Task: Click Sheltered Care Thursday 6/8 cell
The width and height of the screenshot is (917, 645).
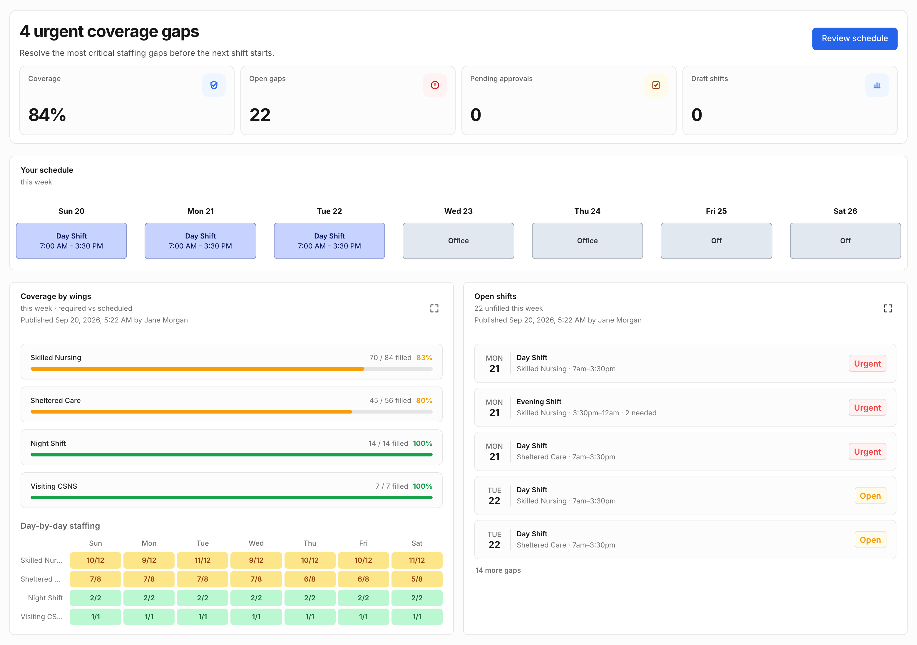Action: [x=310, y=579]
